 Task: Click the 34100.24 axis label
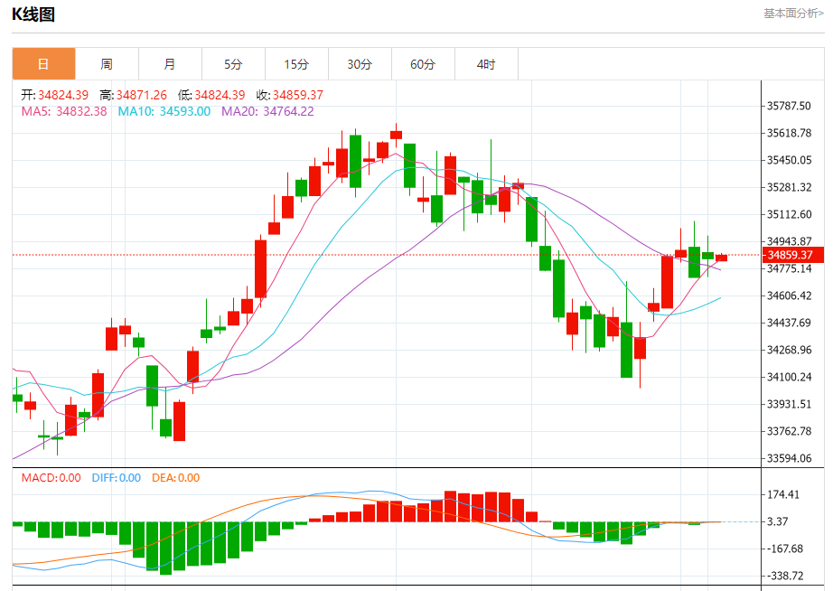(x=789, y=377)
